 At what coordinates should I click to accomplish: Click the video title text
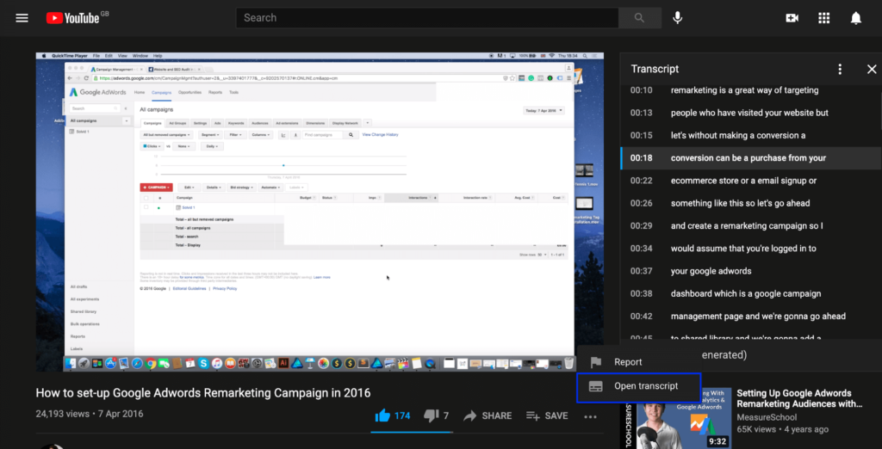(203, 393)
